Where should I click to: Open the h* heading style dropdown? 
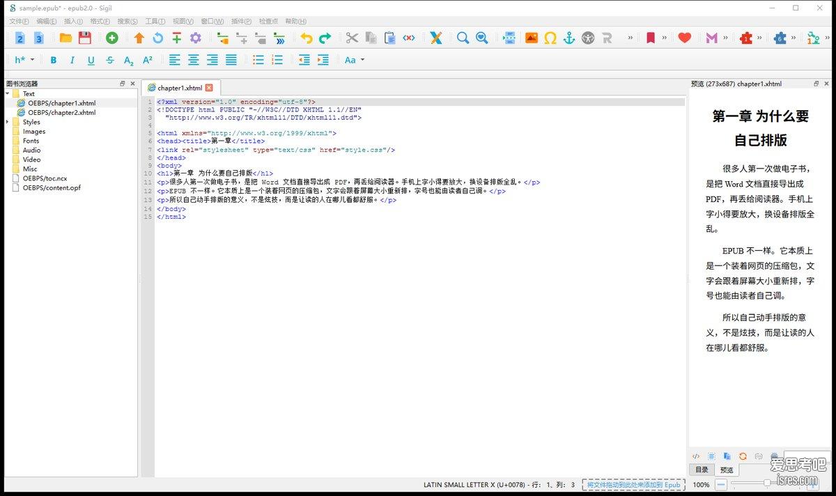24,60
